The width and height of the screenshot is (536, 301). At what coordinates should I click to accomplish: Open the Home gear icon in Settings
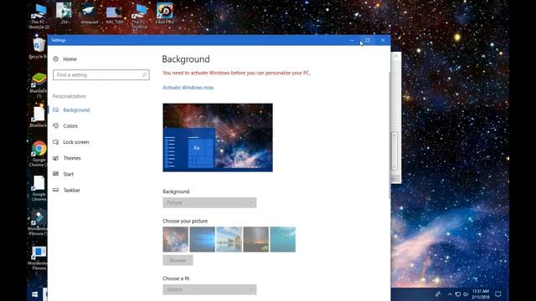[x=56, y=59]
